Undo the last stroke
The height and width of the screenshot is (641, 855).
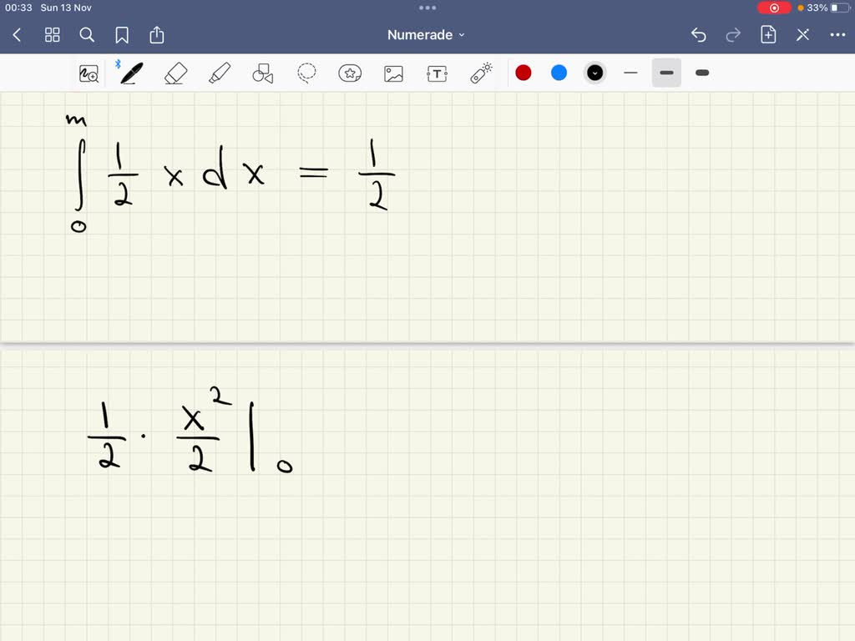point(699,35)
